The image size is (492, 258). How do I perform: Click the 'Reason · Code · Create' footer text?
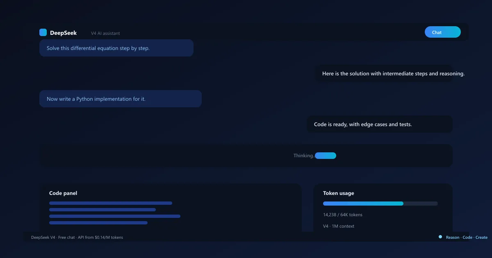point(467,238)
